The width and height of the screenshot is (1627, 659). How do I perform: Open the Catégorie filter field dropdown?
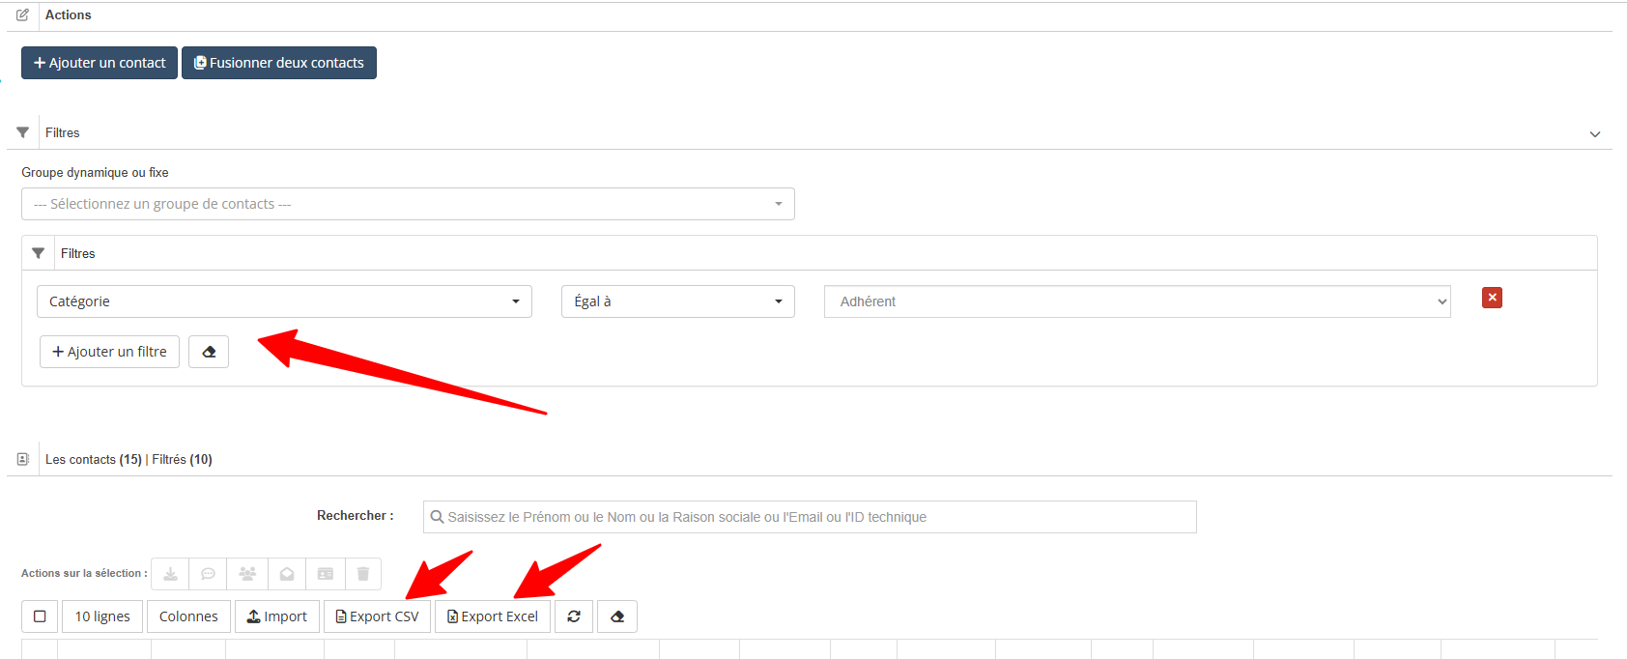pos(284,301)
